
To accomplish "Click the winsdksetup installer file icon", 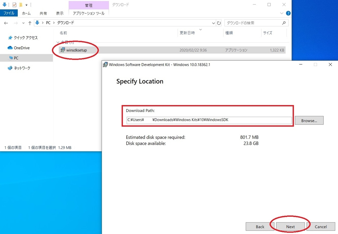I will [63, 50].
